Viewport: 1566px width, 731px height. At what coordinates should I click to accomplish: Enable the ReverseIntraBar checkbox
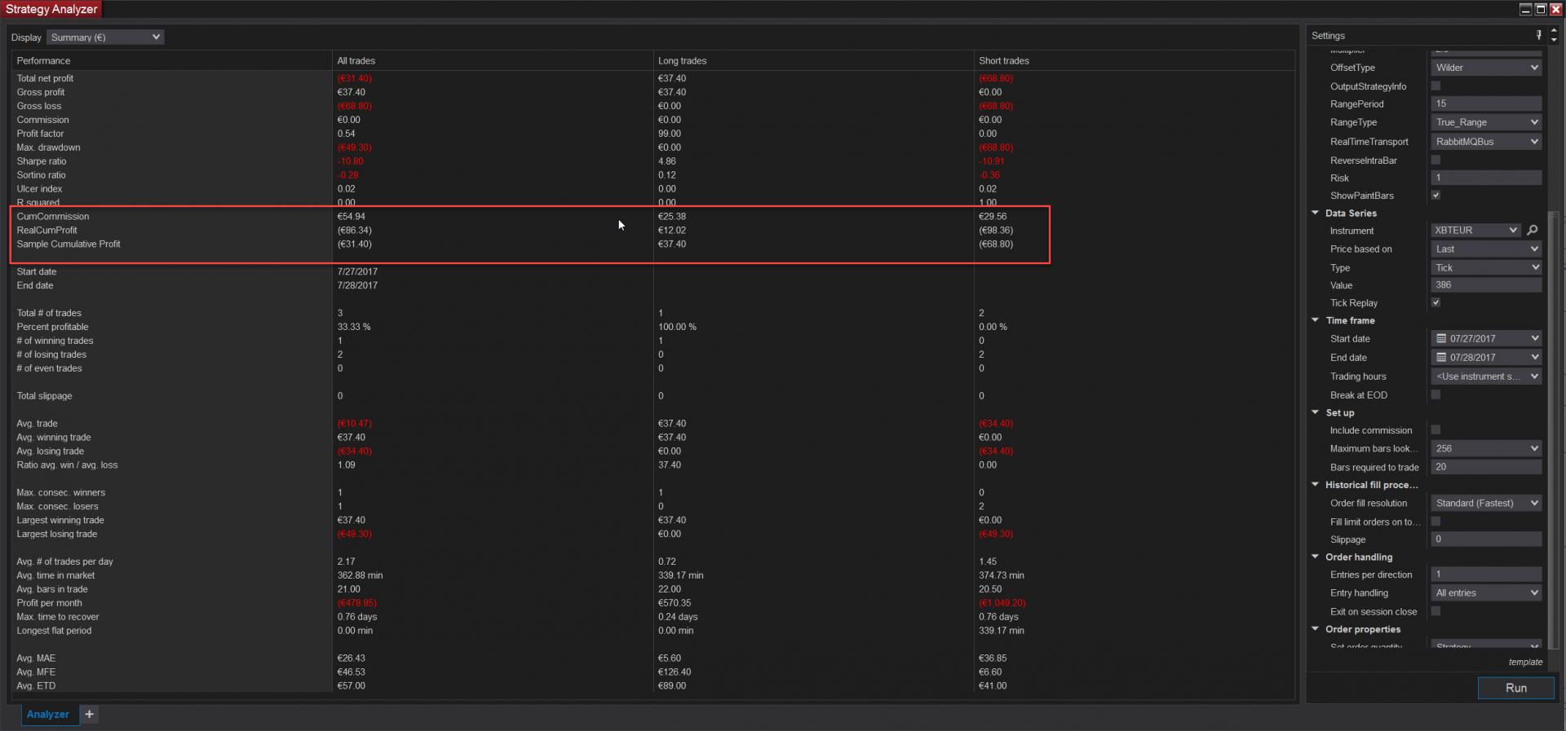[1436, 160]
